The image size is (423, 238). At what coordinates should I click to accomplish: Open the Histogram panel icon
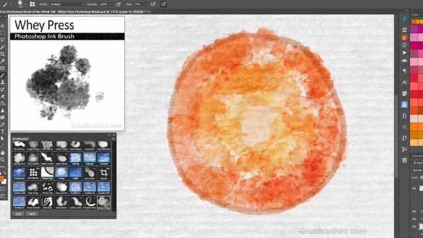click(404, 60)
